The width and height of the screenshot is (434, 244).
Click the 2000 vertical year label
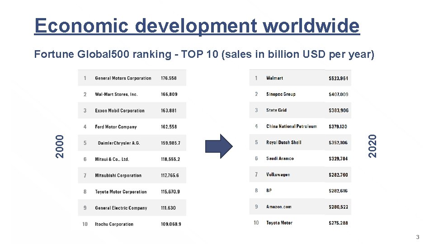tap(60, 146)
